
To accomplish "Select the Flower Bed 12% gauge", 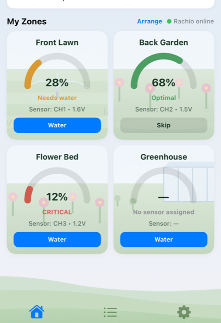I will click(57, 185).
